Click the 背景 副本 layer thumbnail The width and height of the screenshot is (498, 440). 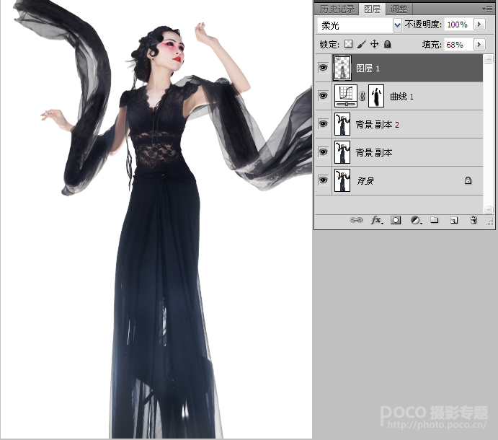(x=342, y=152)
